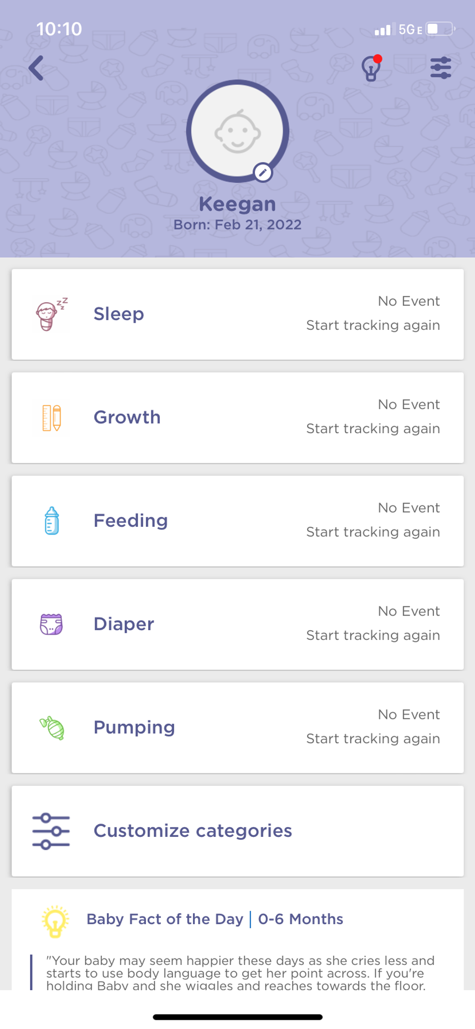Viewport: 475px width, 1029px height.
Task: Tap the Customize categories sliders icon
Action: tap(51, 831)
